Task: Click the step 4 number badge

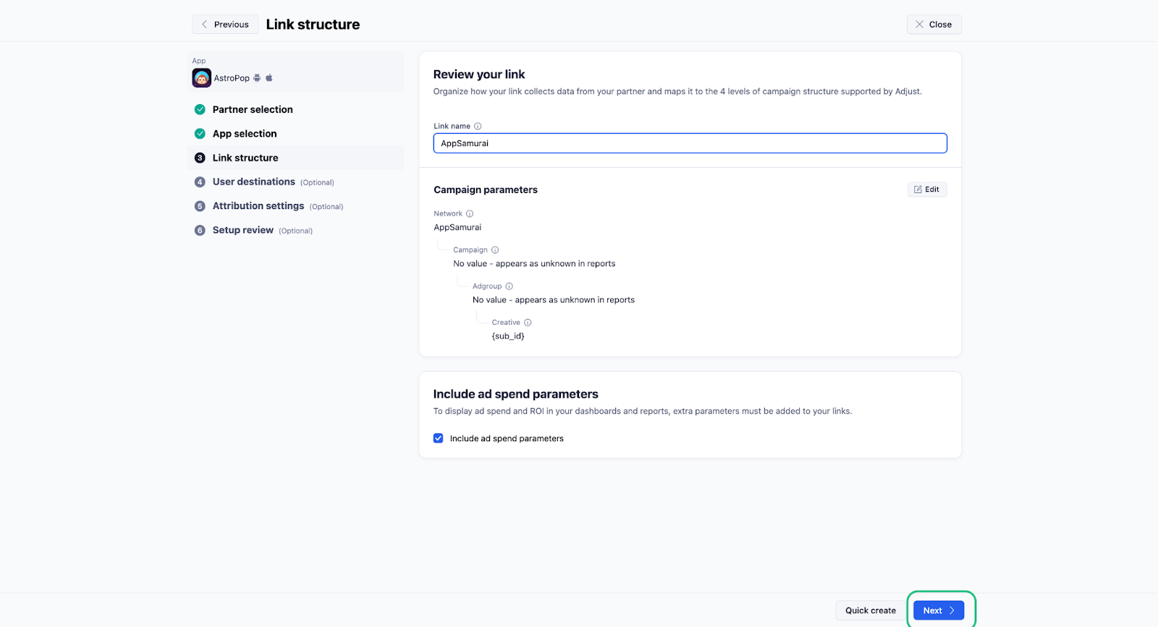Action: point(200,182)
